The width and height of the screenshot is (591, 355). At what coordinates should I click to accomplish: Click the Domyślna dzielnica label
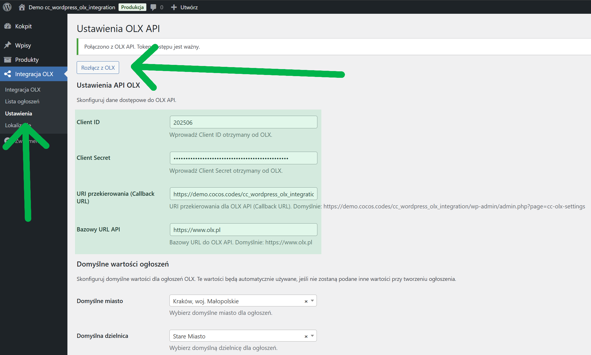pyautogui.click(x=102, y=336)
